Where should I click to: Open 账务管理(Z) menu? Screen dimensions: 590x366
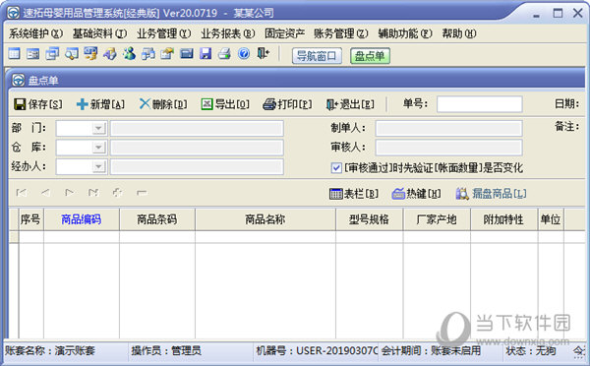click(x=341, y=33)
